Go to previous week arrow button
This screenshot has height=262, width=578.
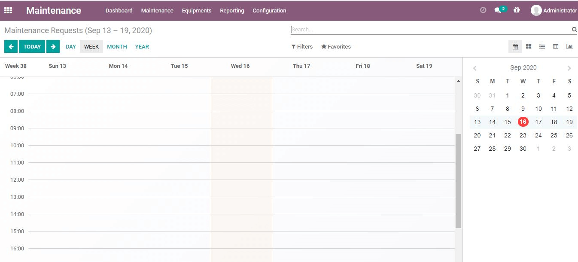click(11, 46)
